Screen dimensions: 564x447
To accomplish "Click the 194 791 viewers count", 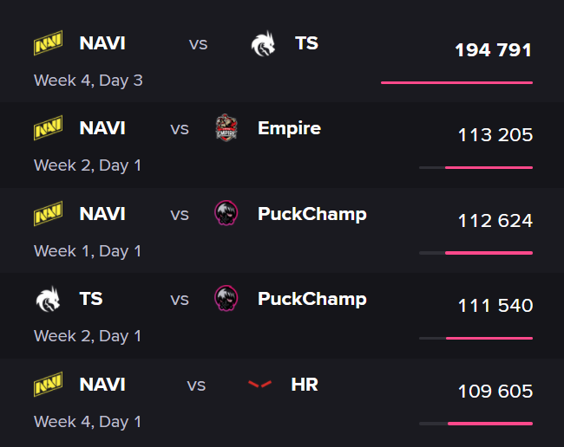I will coord(493,50).
